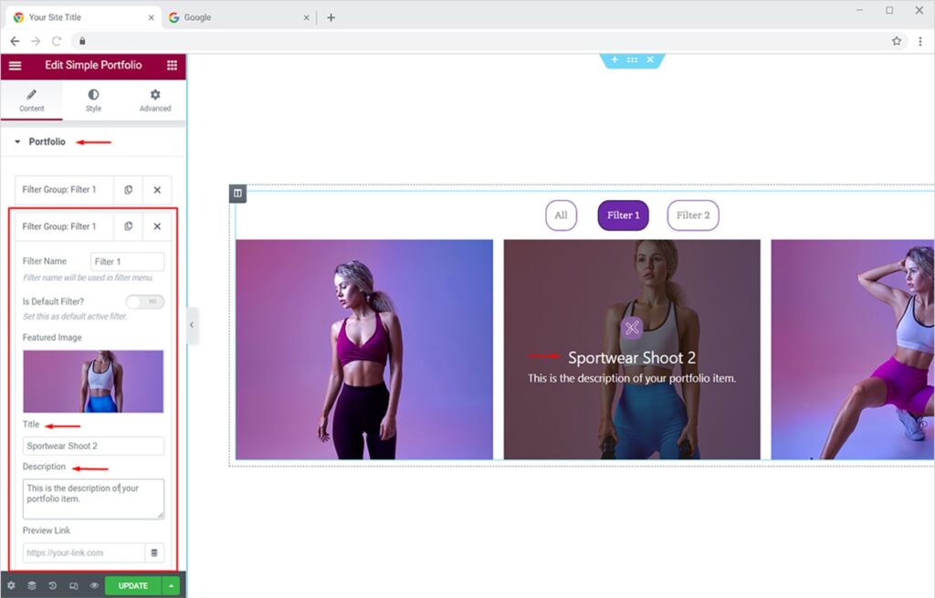Open the Navigator layers icon
Screen dimensions: 935x598
[x=32, y=586]
